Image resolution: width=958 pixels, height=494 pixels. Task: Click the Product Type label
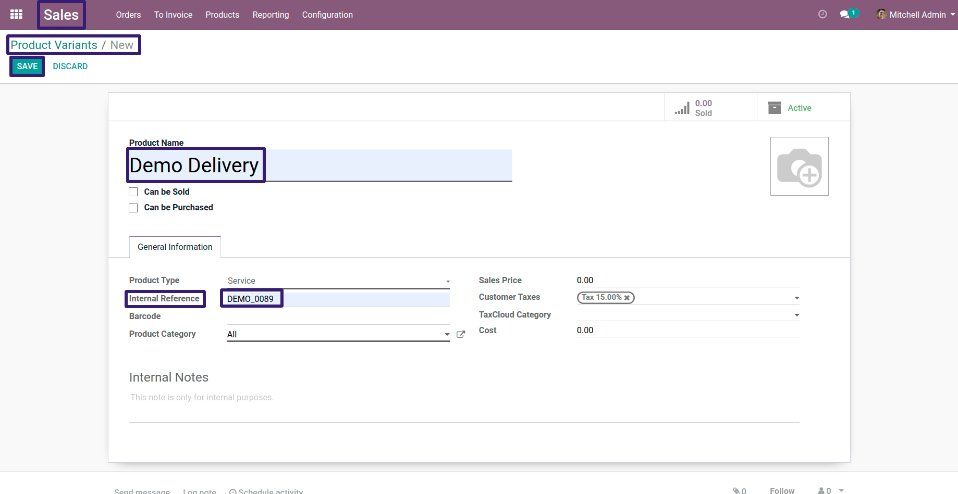coord(154,280)
